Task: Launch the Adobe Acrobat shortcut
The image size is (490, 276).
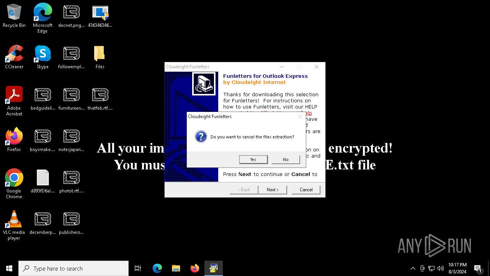Action: coord(14,101)
